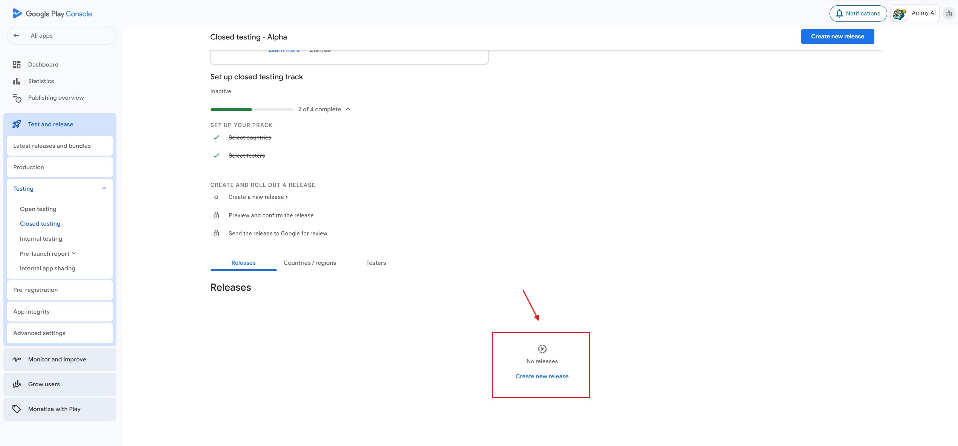
Task: Click the Test and release rocket icon
Action: click(17, 124)
